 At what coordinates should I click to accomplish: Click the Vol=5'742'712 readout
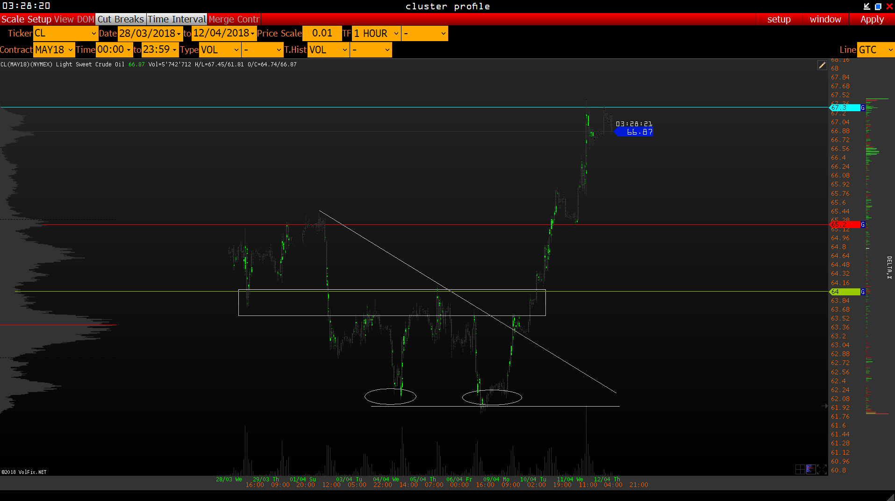coord(170,64)
